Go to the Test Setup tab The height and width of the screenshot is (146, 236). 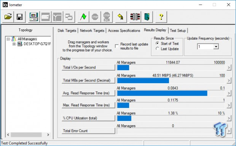(x=178, y=30)
